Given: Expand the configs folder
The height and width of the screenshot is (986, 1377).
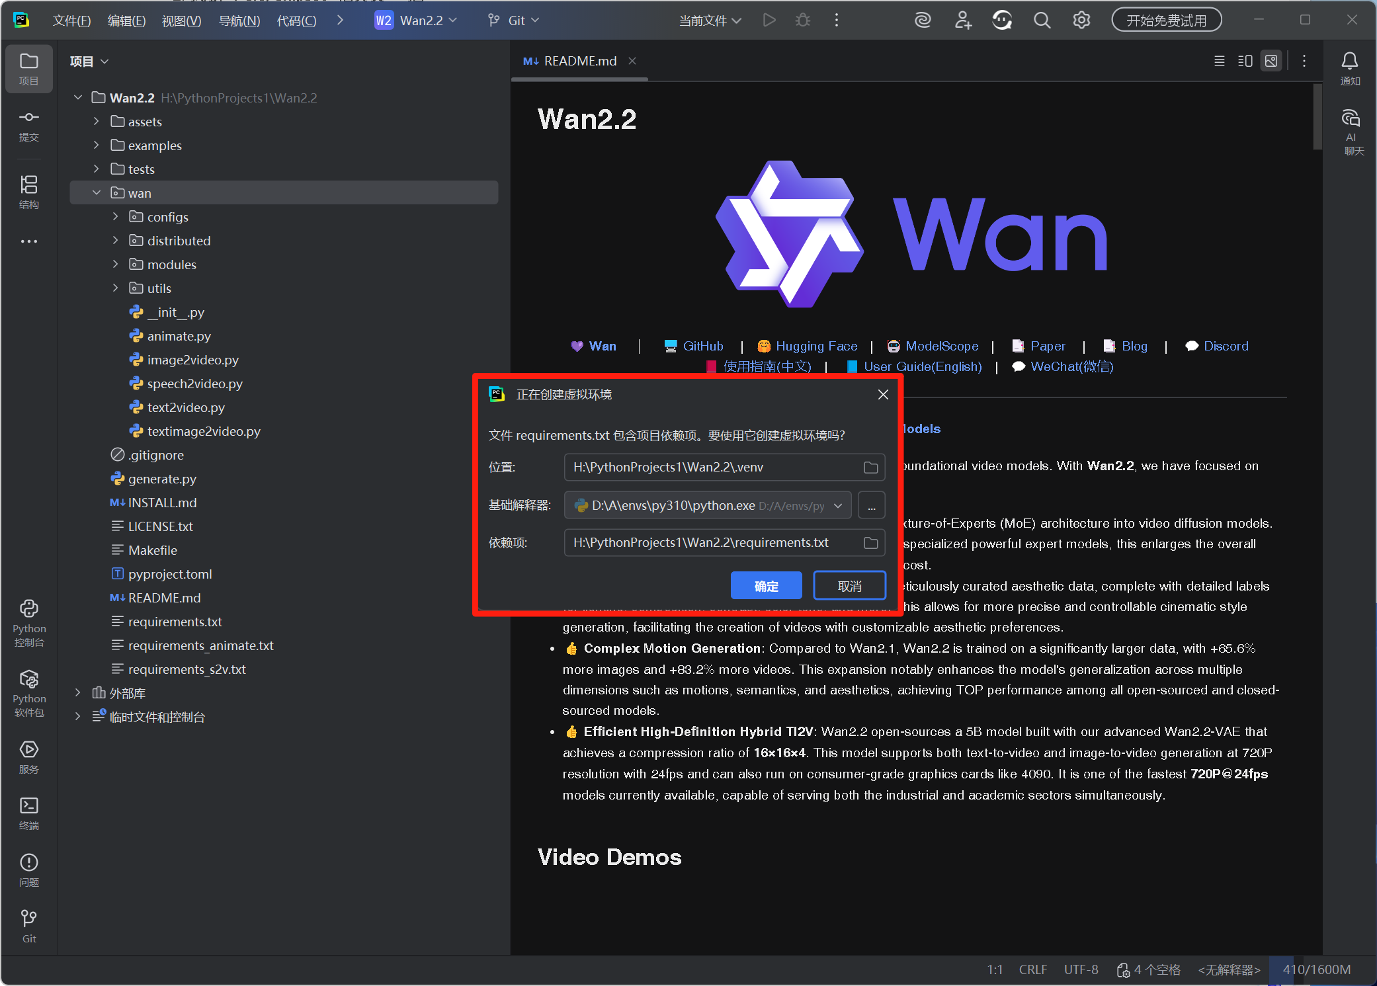Looking at the screenshot, I should (116, 217).
